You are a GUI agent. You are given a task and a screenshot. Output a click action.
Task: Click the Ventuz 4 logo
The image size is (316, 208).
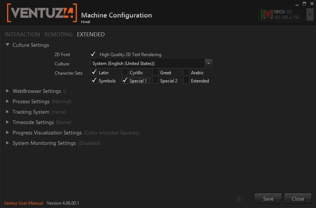(42, 13)
